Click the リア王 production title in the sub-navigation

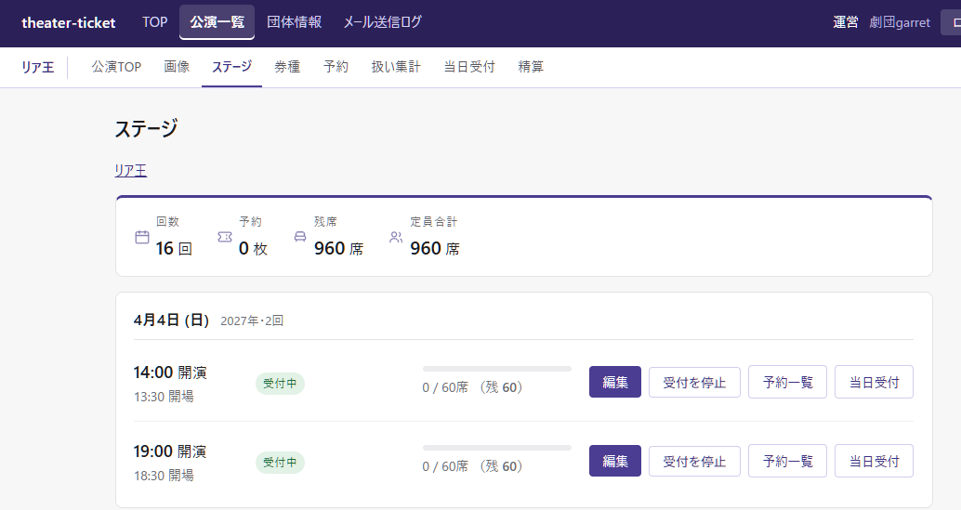[x=38, y=67]
